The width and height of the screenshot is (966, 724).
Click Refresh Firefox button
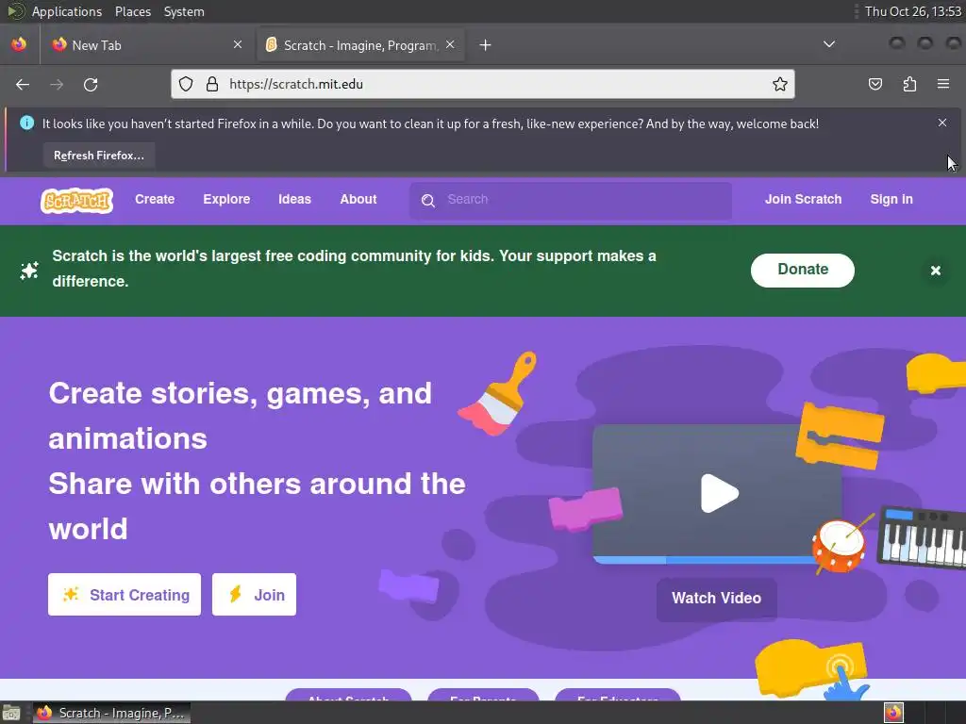[x=98, y=156]
